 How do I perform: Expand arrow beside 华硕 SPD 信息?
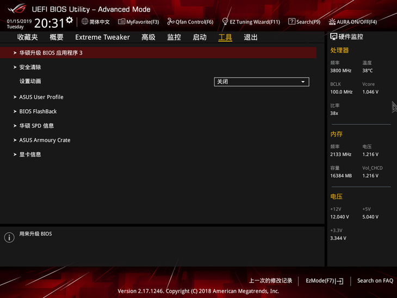coord(15,126)
